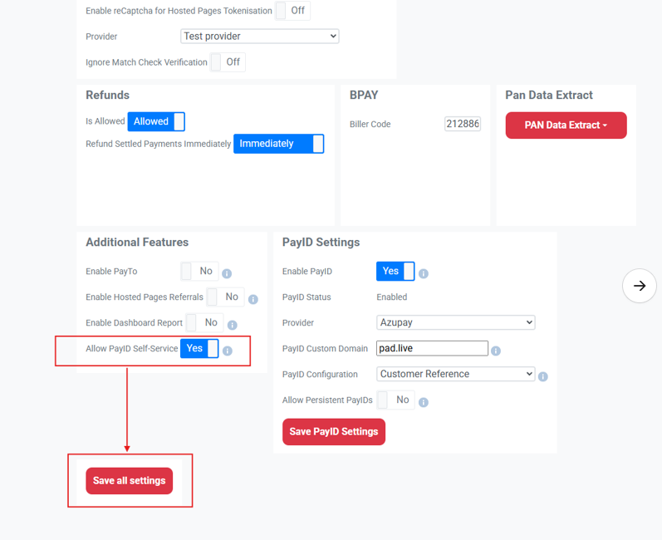
Task: Expand PayID Configuration Customer Reference dropdown
Action: coord(455,374)
